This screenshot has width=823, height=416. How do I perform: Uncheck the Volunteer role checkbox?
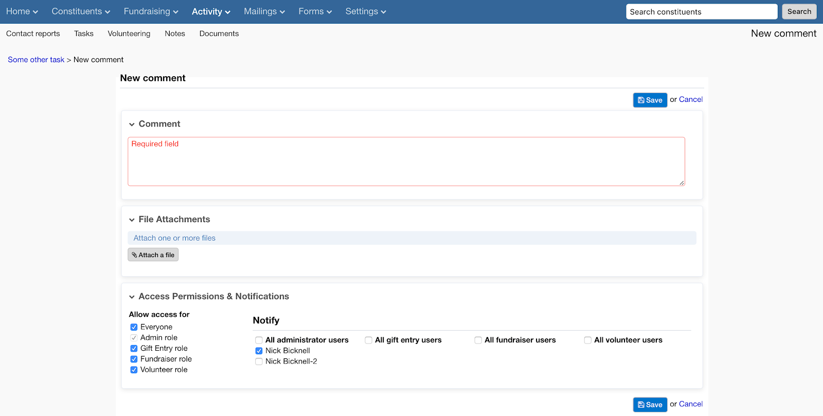pyautogui.click(x=134, y=370)
